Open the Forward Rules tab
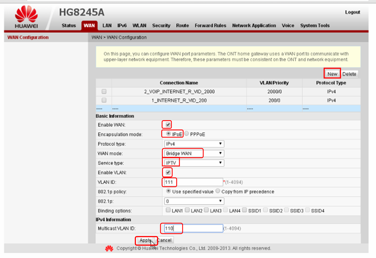This screenshot has height=258, width=376. 210,25
